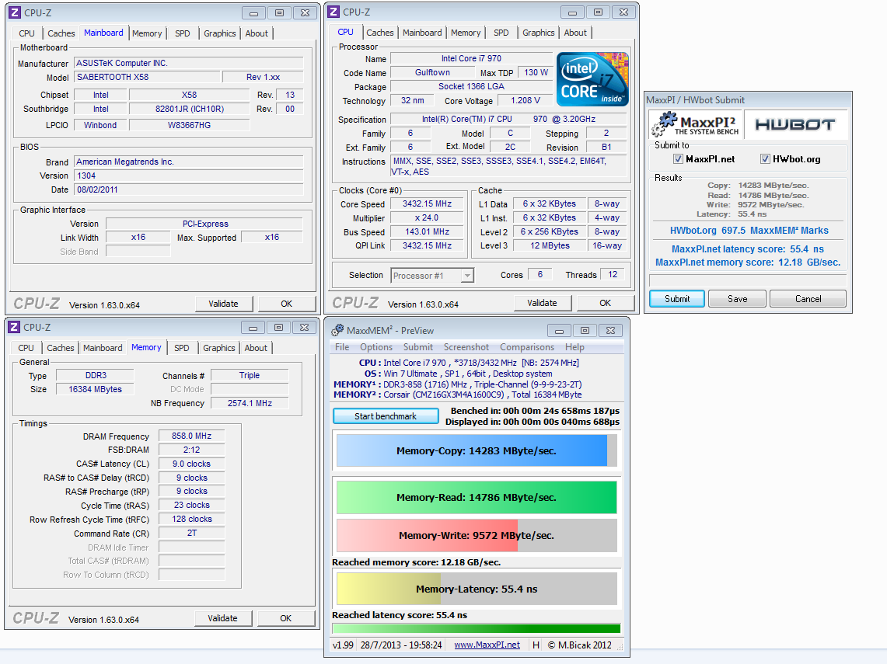Close the CPU-Z CPU tab window

point(623,12)
